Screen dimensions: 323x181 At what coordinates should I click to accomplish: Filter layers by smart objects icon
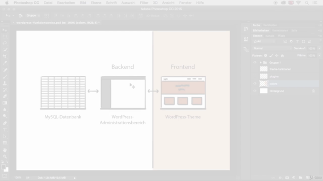coord(309,41)
